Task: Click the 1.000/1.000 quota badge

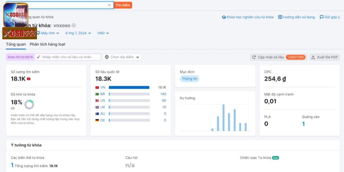Action: pyautogui.click(x=296, y=57)
